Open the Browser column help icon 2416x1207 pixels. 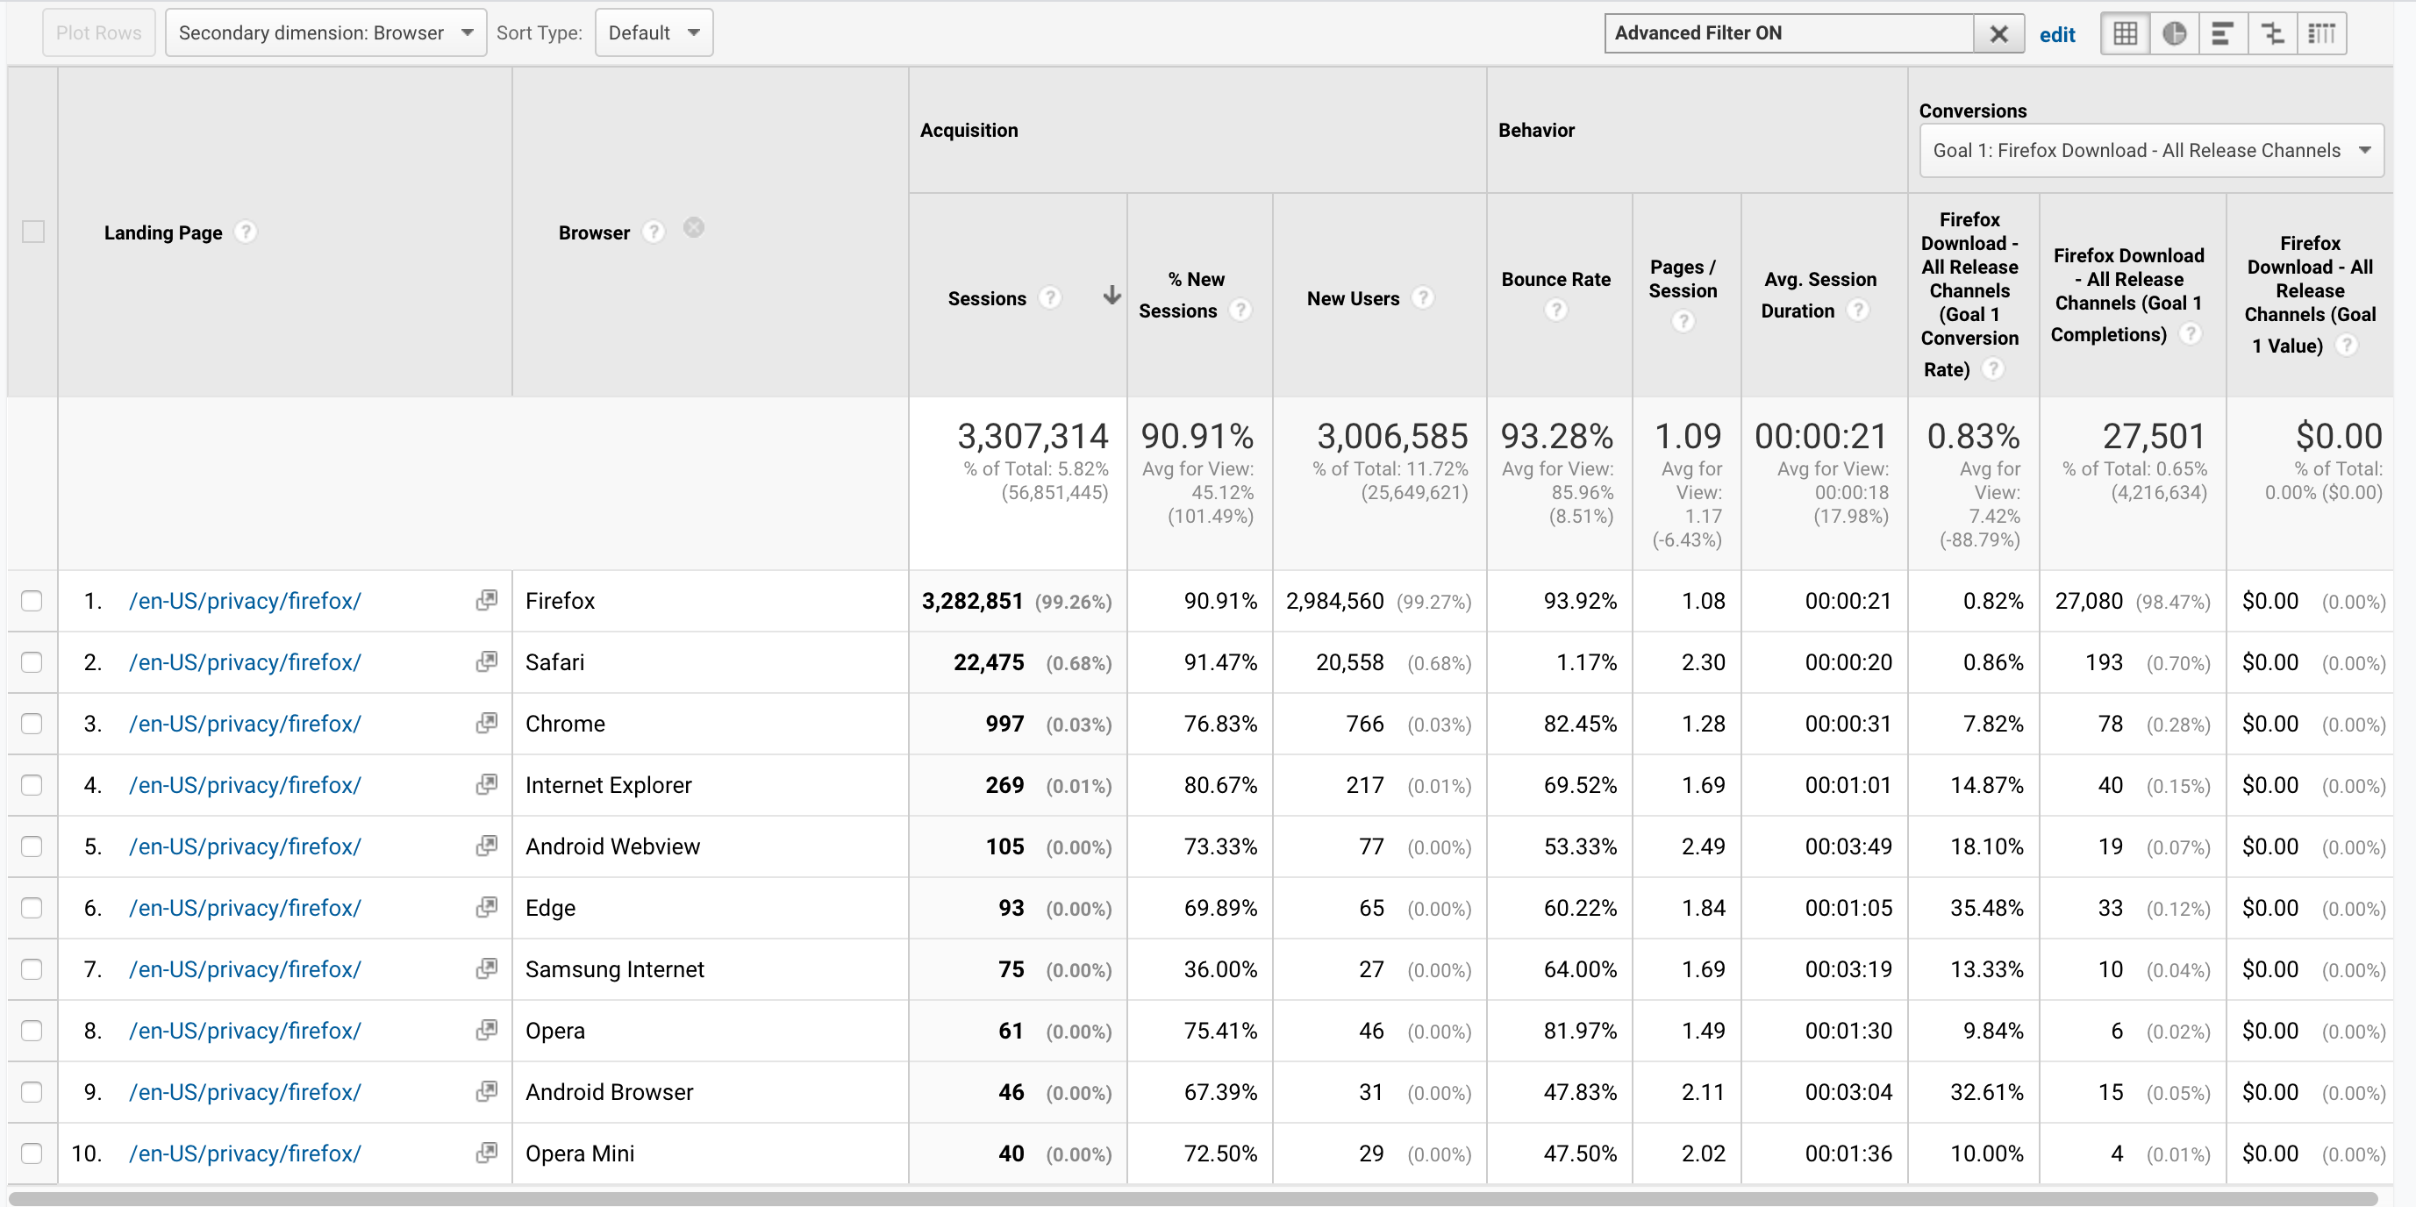point(654,232)
